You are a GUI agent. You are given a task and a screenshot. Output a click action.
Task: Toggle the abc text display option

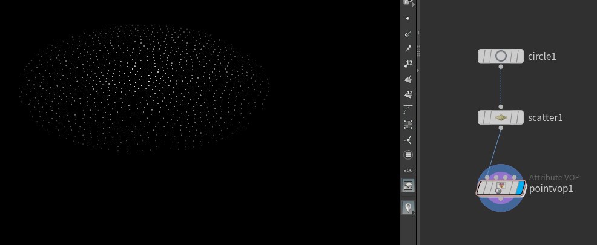tap(407, 170)
